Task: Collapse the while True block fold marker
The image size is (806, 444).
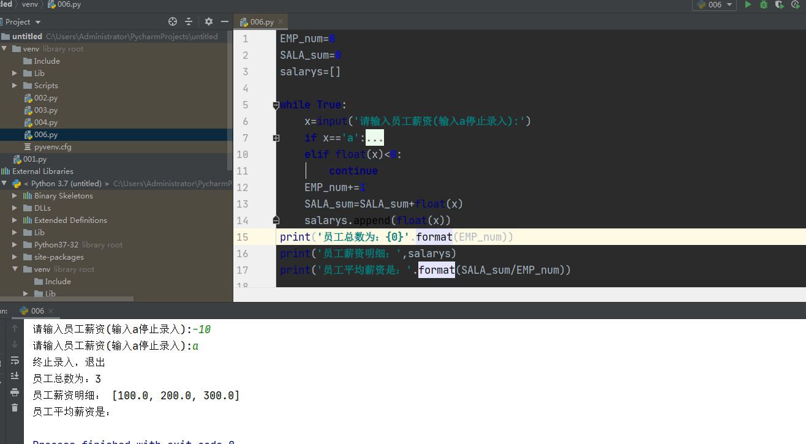Action: pyautogui.click(x=276, y=105)
